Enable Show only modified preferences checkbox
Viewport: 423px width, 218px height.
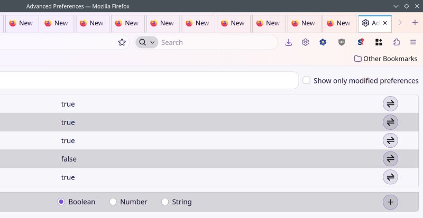tap(306, 80)
